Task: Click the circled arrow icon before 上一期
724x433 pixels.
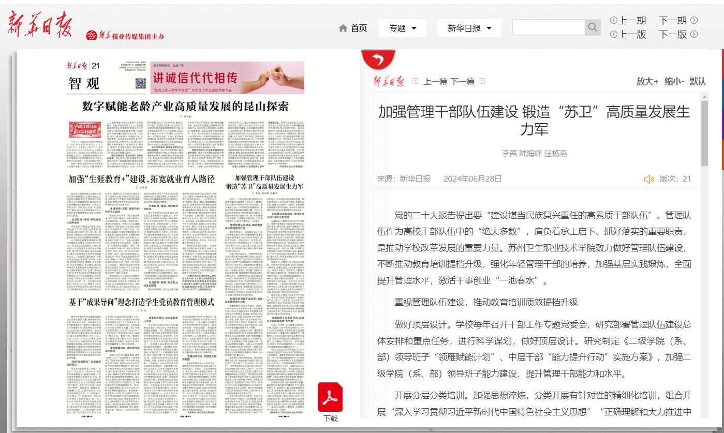Action: tap(614, 21)
